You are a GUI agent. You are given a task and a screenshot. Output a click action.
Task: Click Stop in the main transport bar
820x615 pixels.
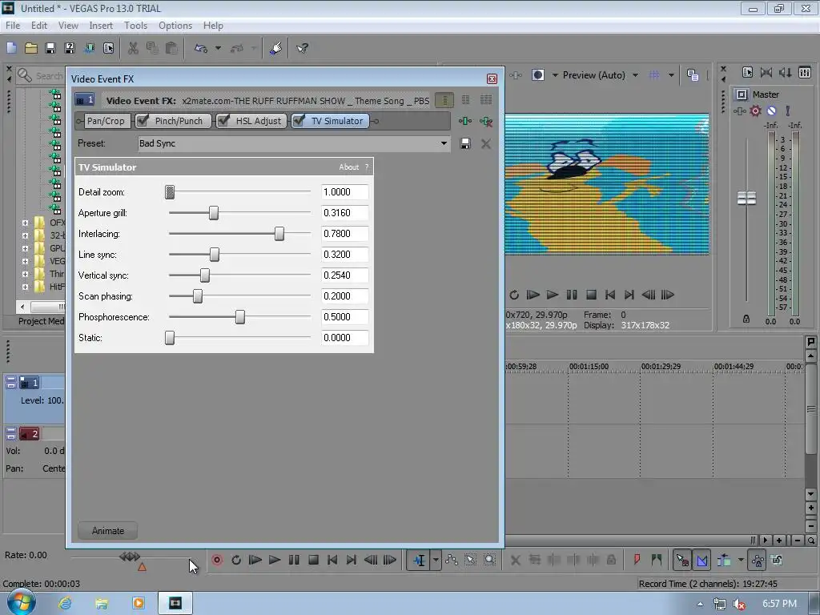[x=313, y=560]
